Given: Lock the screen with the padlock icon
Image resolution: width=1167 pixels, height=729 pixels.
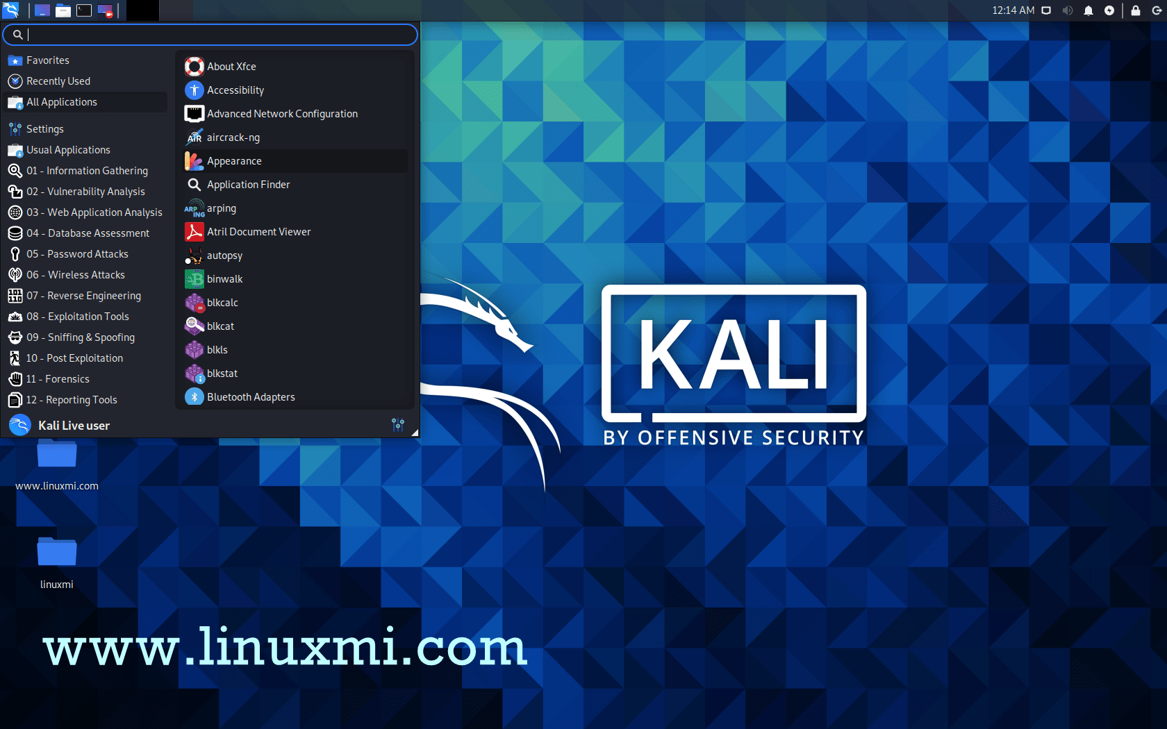Looking at the screenshot, I should click(x=1136, y=10).
